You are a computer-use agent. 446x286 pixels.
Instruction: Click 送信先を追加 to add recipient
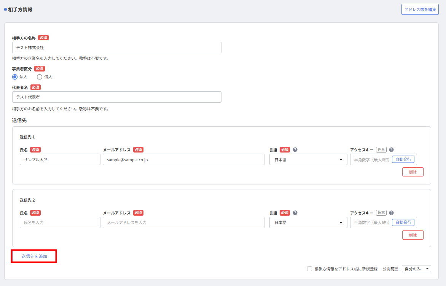[34, 256]
